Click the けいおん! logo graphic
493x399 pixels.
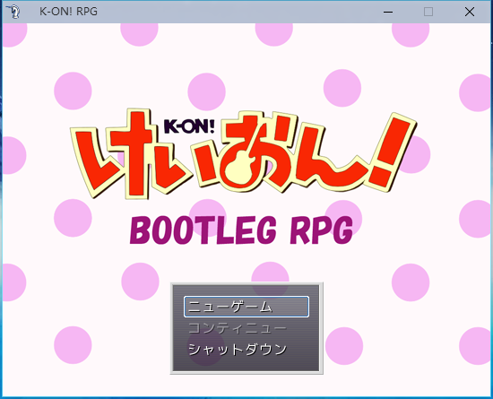pos(243,154)
